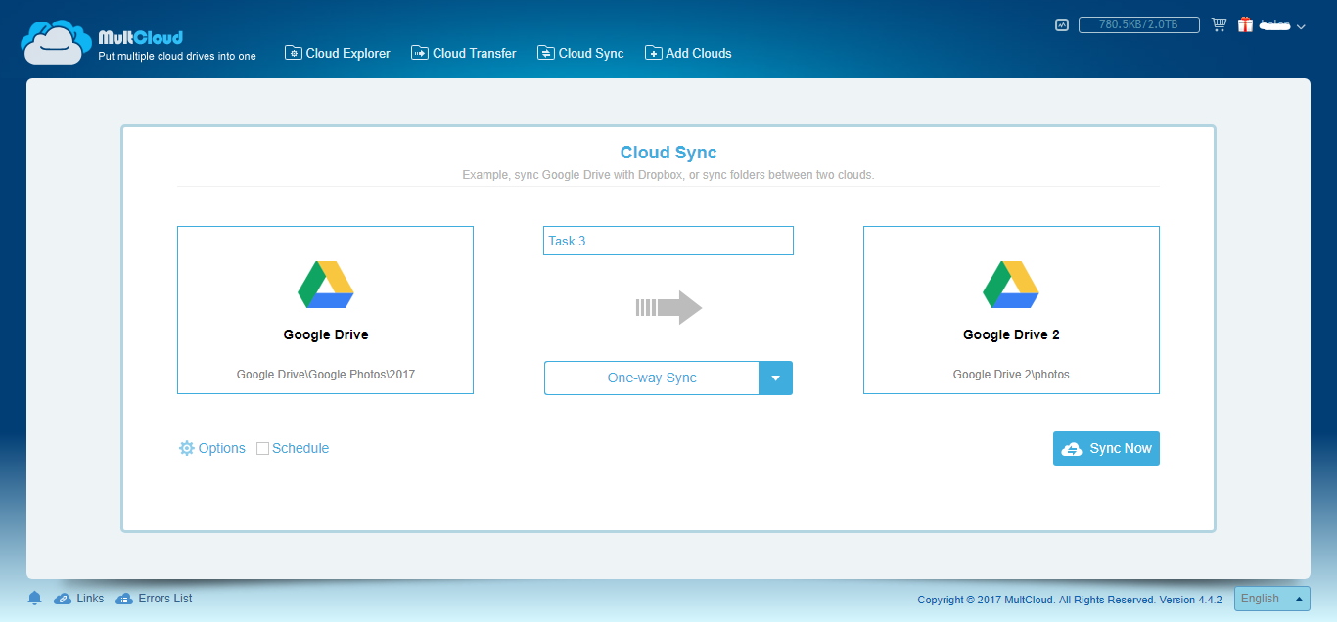Go to Cloud Transfer
Viewport: 1337px width, 623px height.
click(x=463, y=54)
